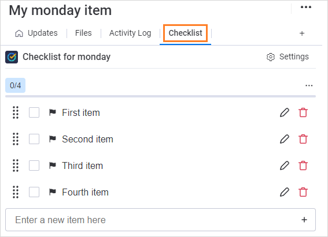This screenshot has width=328, height=237.
Task: Mark Fourth item as done
Action: [x=34, y=192]
